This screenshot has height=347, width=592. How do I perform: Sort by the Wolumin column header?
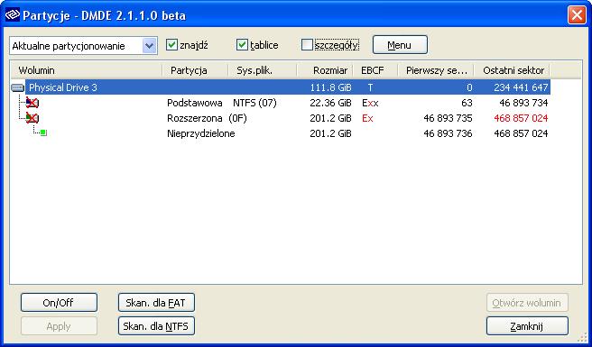coord(86,70)
